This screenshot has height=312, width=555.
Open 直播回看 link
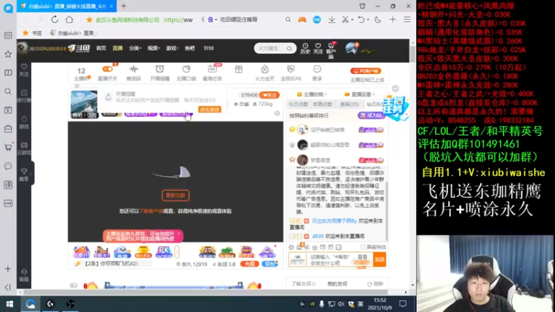[359, 94]
